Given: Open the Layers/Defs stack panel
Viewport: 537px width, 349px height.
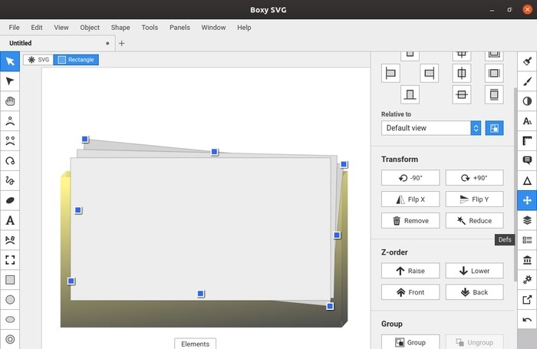Looking at the screenshot, I should point(527,220).
